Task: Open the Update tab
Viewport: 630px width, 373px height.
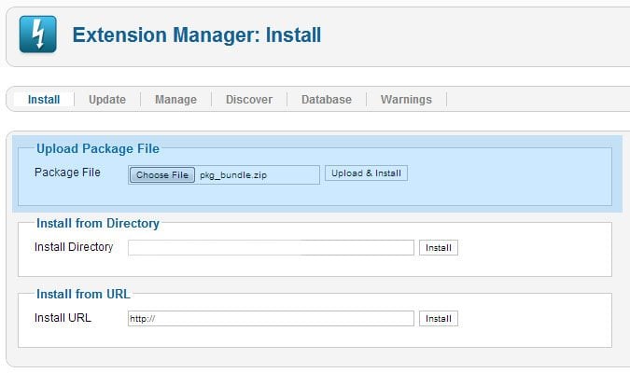Action: pyautogui.click(x=107, y=100)
